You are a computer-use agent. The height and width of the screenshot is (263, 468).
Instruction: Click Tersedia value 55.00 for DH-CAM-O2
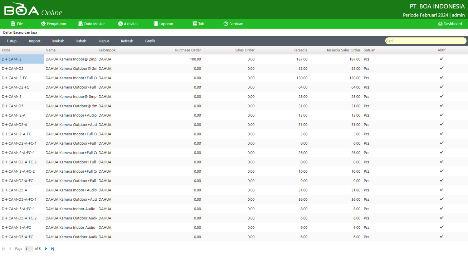pyautogui.click(x=303, y=69)
